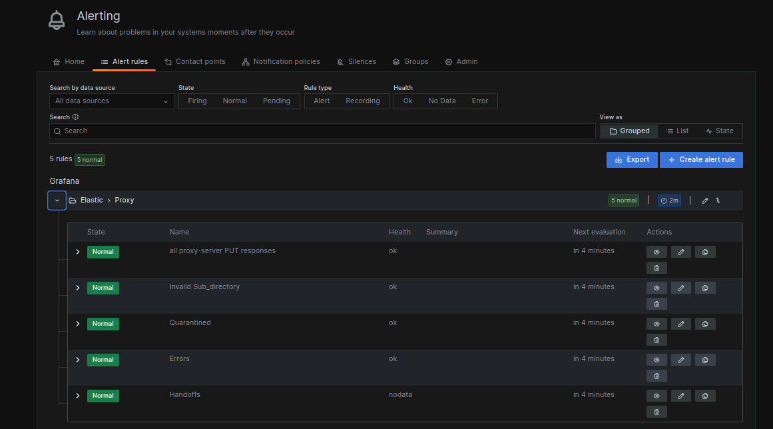Click the search info icon
The image size is (773, 429).
click(75, 117)
